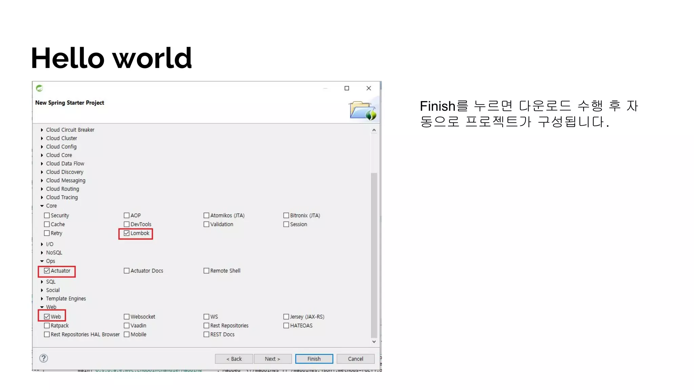Viewport: 694px width, 390px height.
Task: Expand the Template Engines section
Action: coord(42,299)
